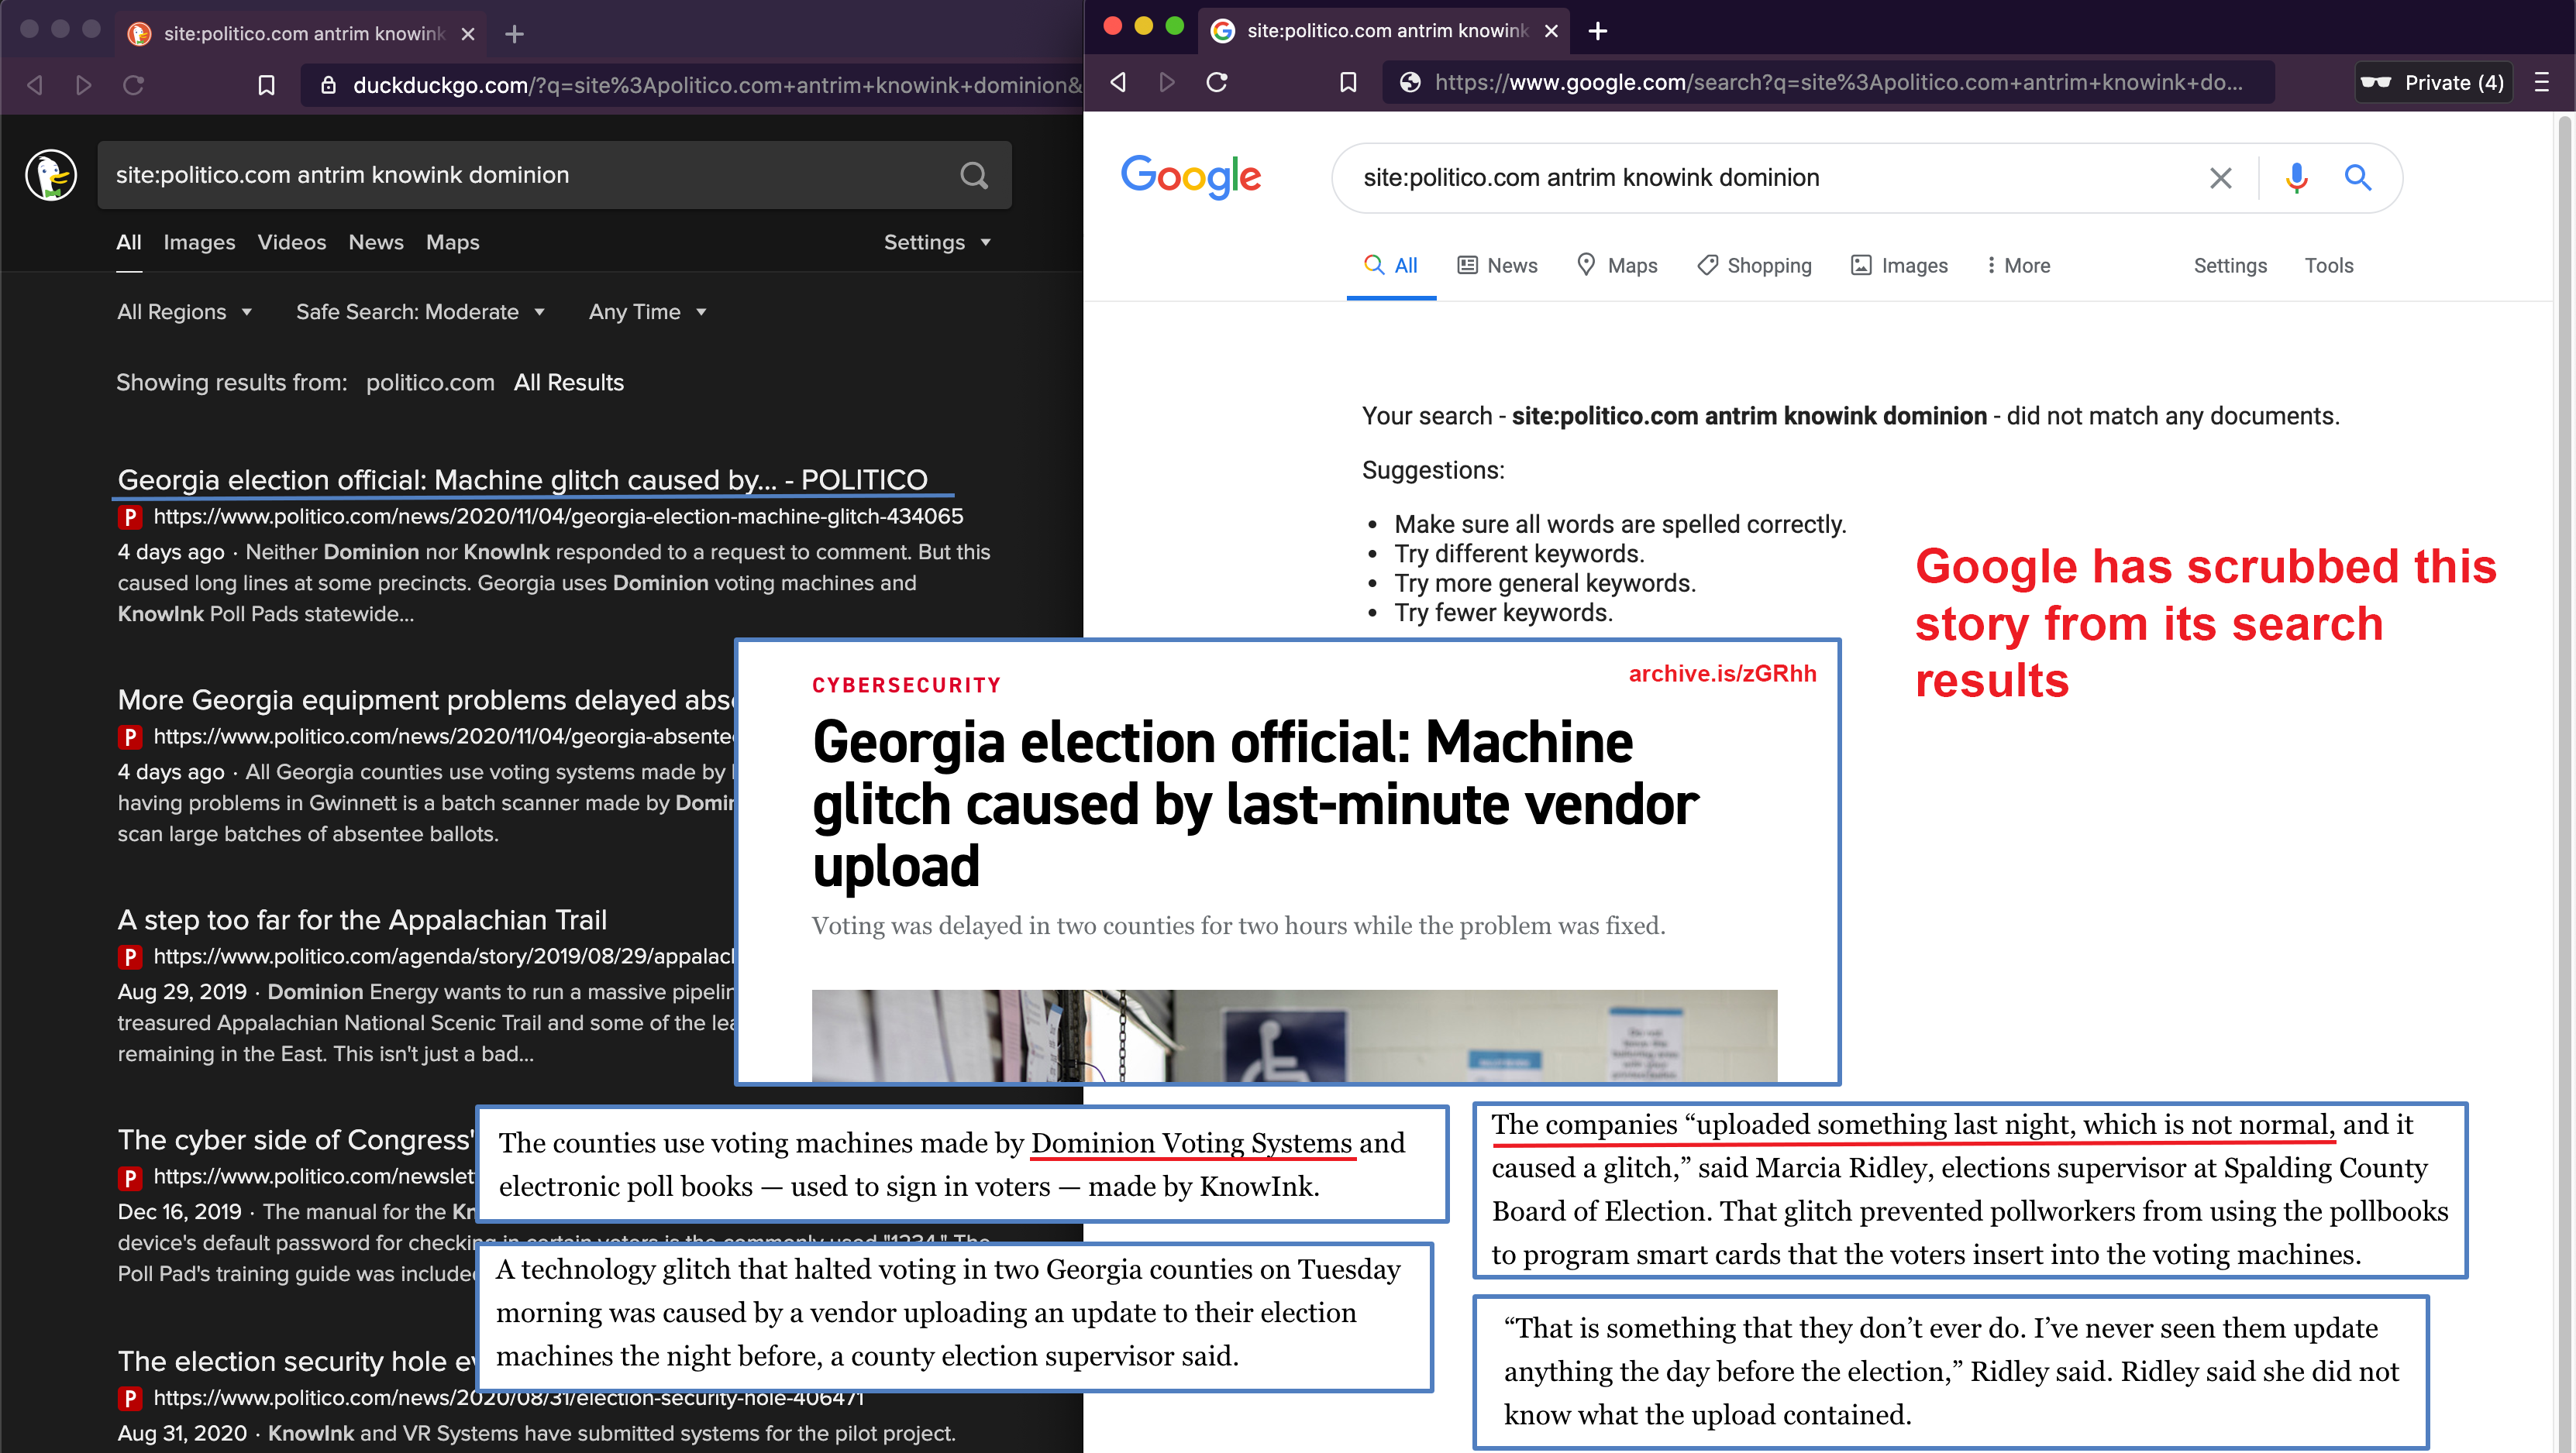This screenshot has height=1453, width=2576.
Task: Open More Georgia equipment problems result
Action: [426, 699]
